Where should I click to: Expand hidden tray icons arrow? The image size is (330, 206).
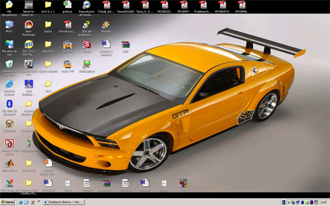(x=289, y=203)
